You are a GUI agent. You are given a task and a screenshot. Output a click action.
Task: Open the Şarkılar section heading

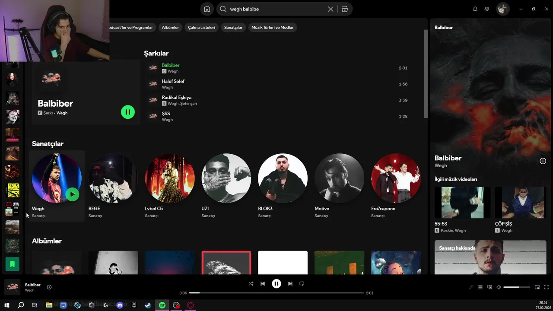click(156, 54)
